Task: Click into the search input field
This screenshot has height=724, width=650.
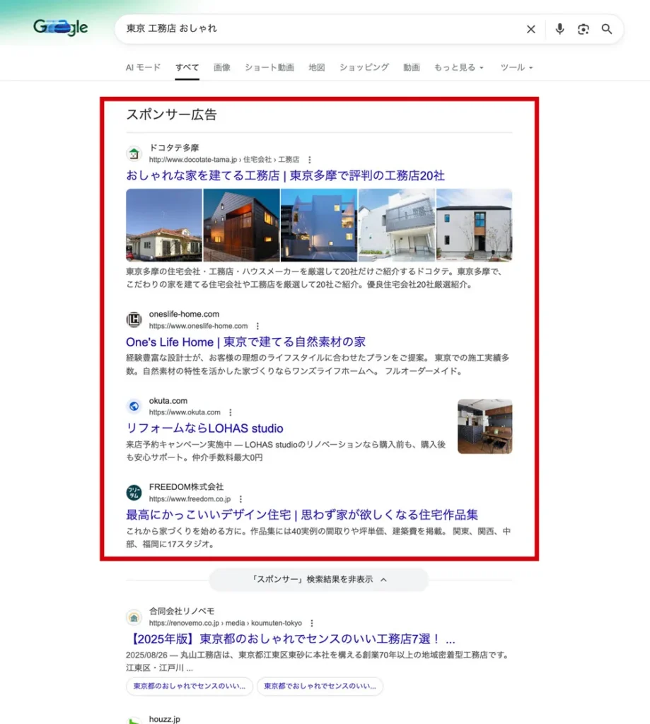Action: click(x=318, y=29)
